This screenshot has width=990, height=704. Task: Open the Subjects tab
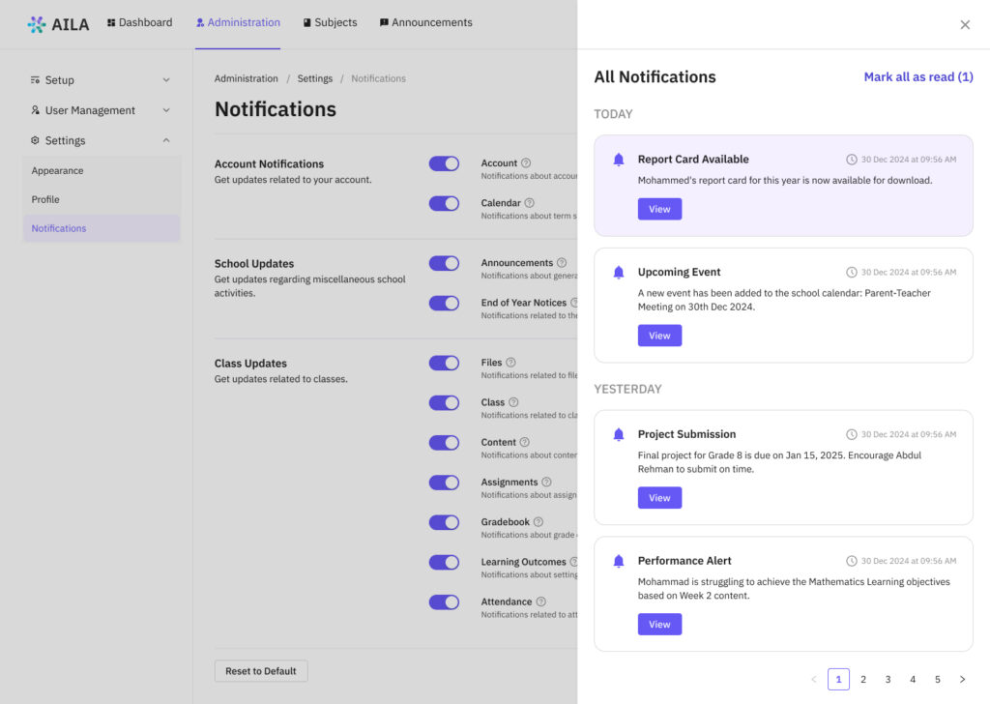pyautogui.click(x=330, y=22)
